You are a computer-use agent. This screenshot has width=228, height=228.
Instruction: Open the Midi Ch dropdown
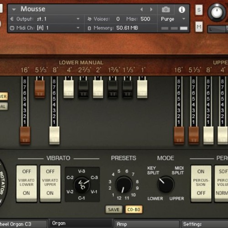pyautogui.click(x=78, y=28)
